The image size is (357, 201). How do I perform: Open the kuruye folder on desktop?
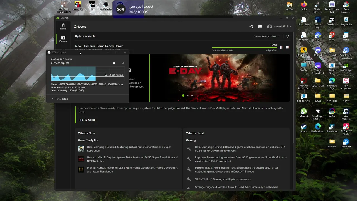[x=318, y=98]
